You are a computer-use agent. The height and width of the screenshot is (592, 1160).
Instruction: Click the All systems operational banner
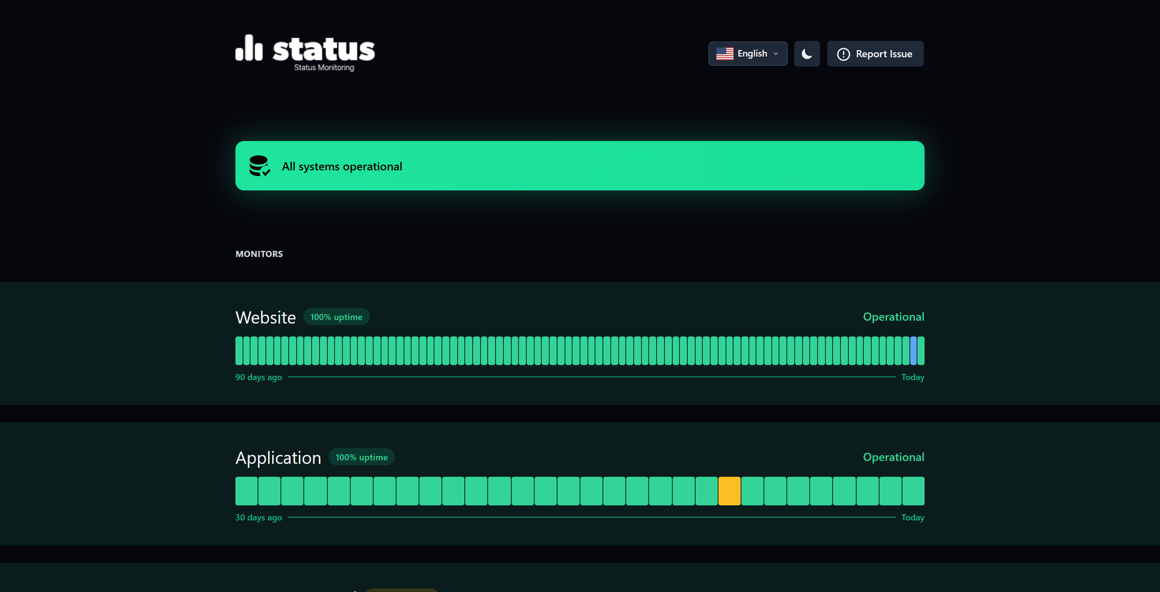[x=580, y=166]
